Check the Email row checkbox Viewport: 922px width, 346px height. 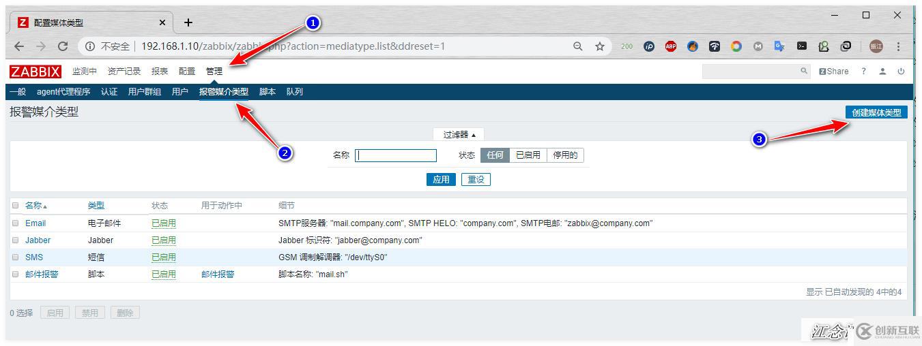[15, 223]
